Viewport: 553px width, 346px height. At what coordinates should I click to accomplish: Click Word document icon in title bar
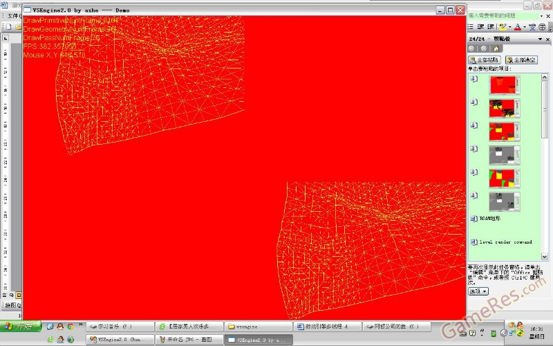click(x=3, y=5)
